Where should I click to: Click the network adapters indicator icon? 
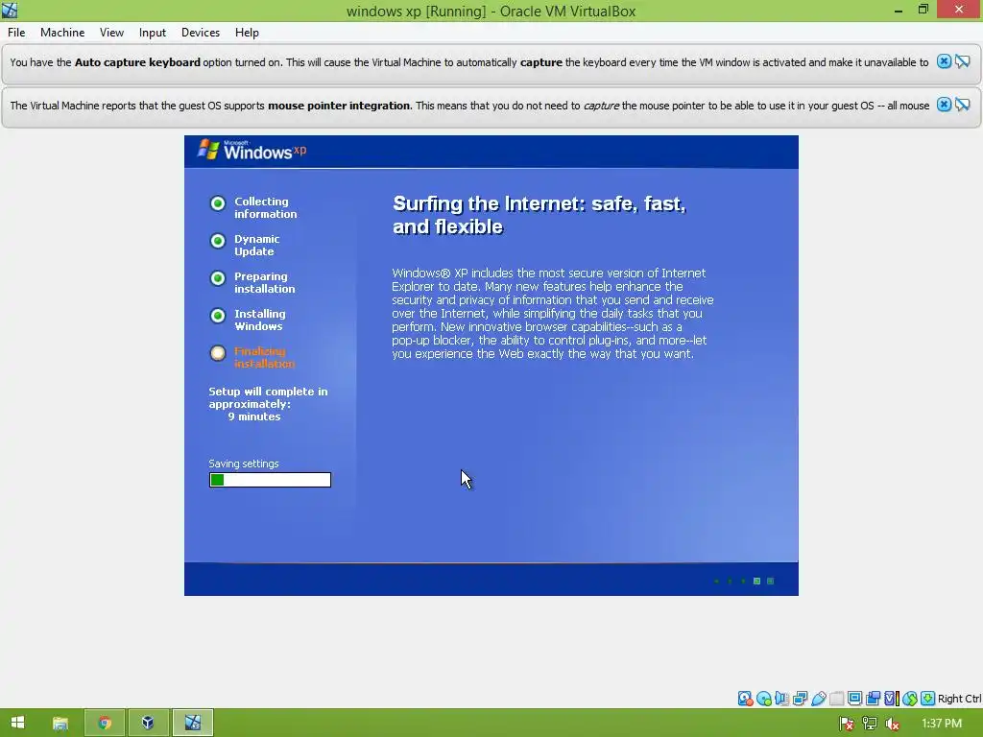[x=800, y=699]
